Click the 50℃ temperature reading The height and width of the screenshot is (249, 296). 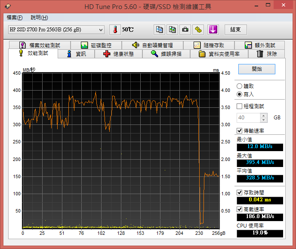coord(128,30)
